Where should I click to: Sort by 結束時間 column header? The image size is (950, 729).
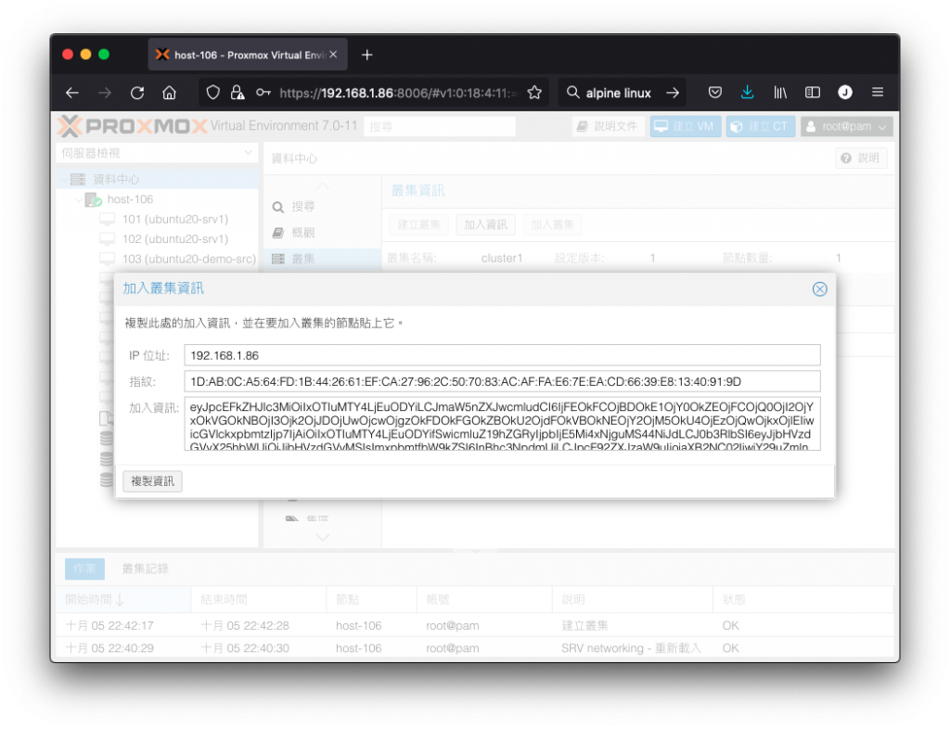(258, 599)
